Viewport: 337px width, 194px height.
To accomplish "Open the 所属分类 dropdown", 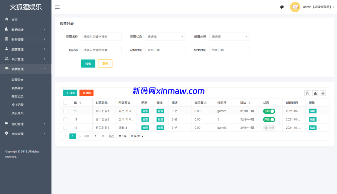I will pyautogui.click(x=229, y=37).
